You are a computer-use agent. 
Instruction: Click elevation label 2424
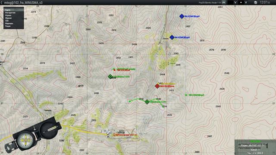point(70,97)
